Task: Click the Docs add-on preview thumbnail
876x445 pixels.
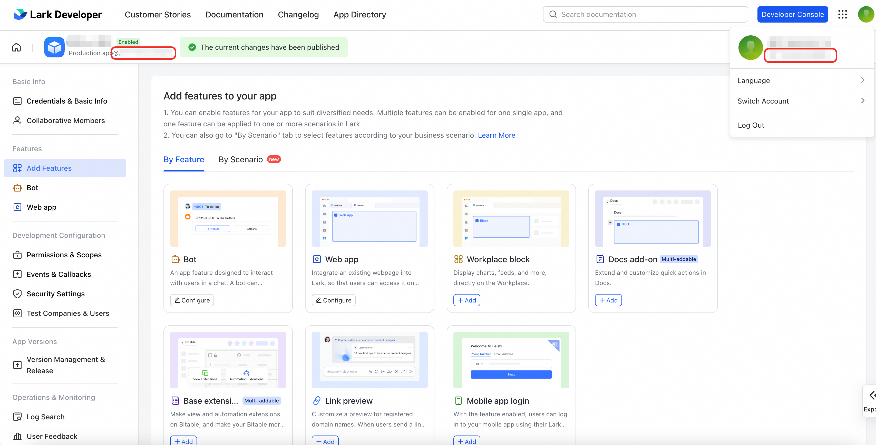Action: click(653, 218)
